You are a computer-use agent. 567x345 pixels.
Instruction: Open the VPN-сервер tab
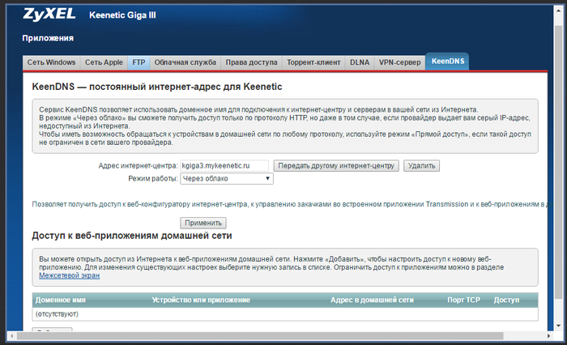(x=400, y=62)
